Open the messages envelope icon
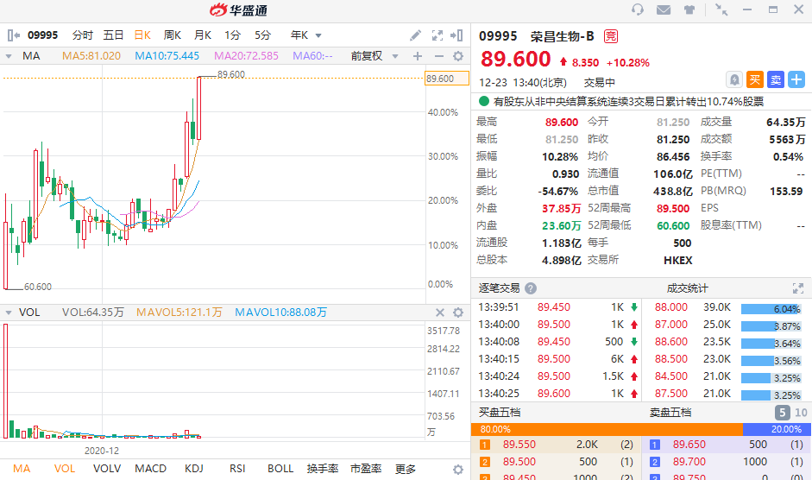This screenshot has height=480, width=812. point(664,9)
